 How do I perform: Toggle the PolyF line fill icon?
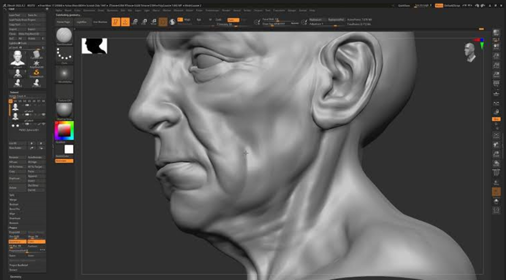point(496,173)
